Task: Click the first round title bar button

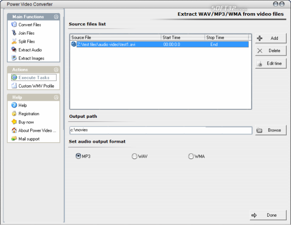Action: pos(276,4)
